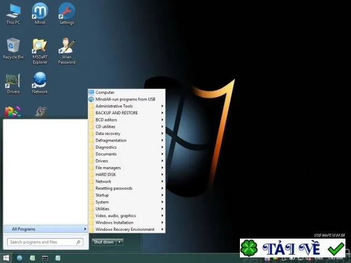The height and width of the screenshot is (263, 351).
Task: Click the MInst icon pinned to the taskbar
Action: 19,258
